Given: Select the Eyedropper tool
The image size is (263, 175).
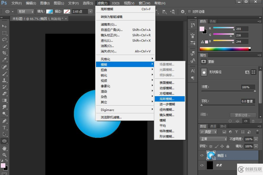Looking at the screenshot, I should [4, 60].
